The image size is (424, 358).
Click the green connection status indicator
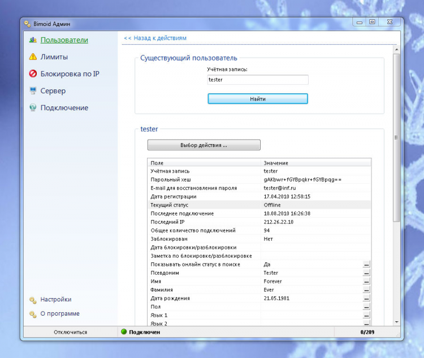(124, 332)
